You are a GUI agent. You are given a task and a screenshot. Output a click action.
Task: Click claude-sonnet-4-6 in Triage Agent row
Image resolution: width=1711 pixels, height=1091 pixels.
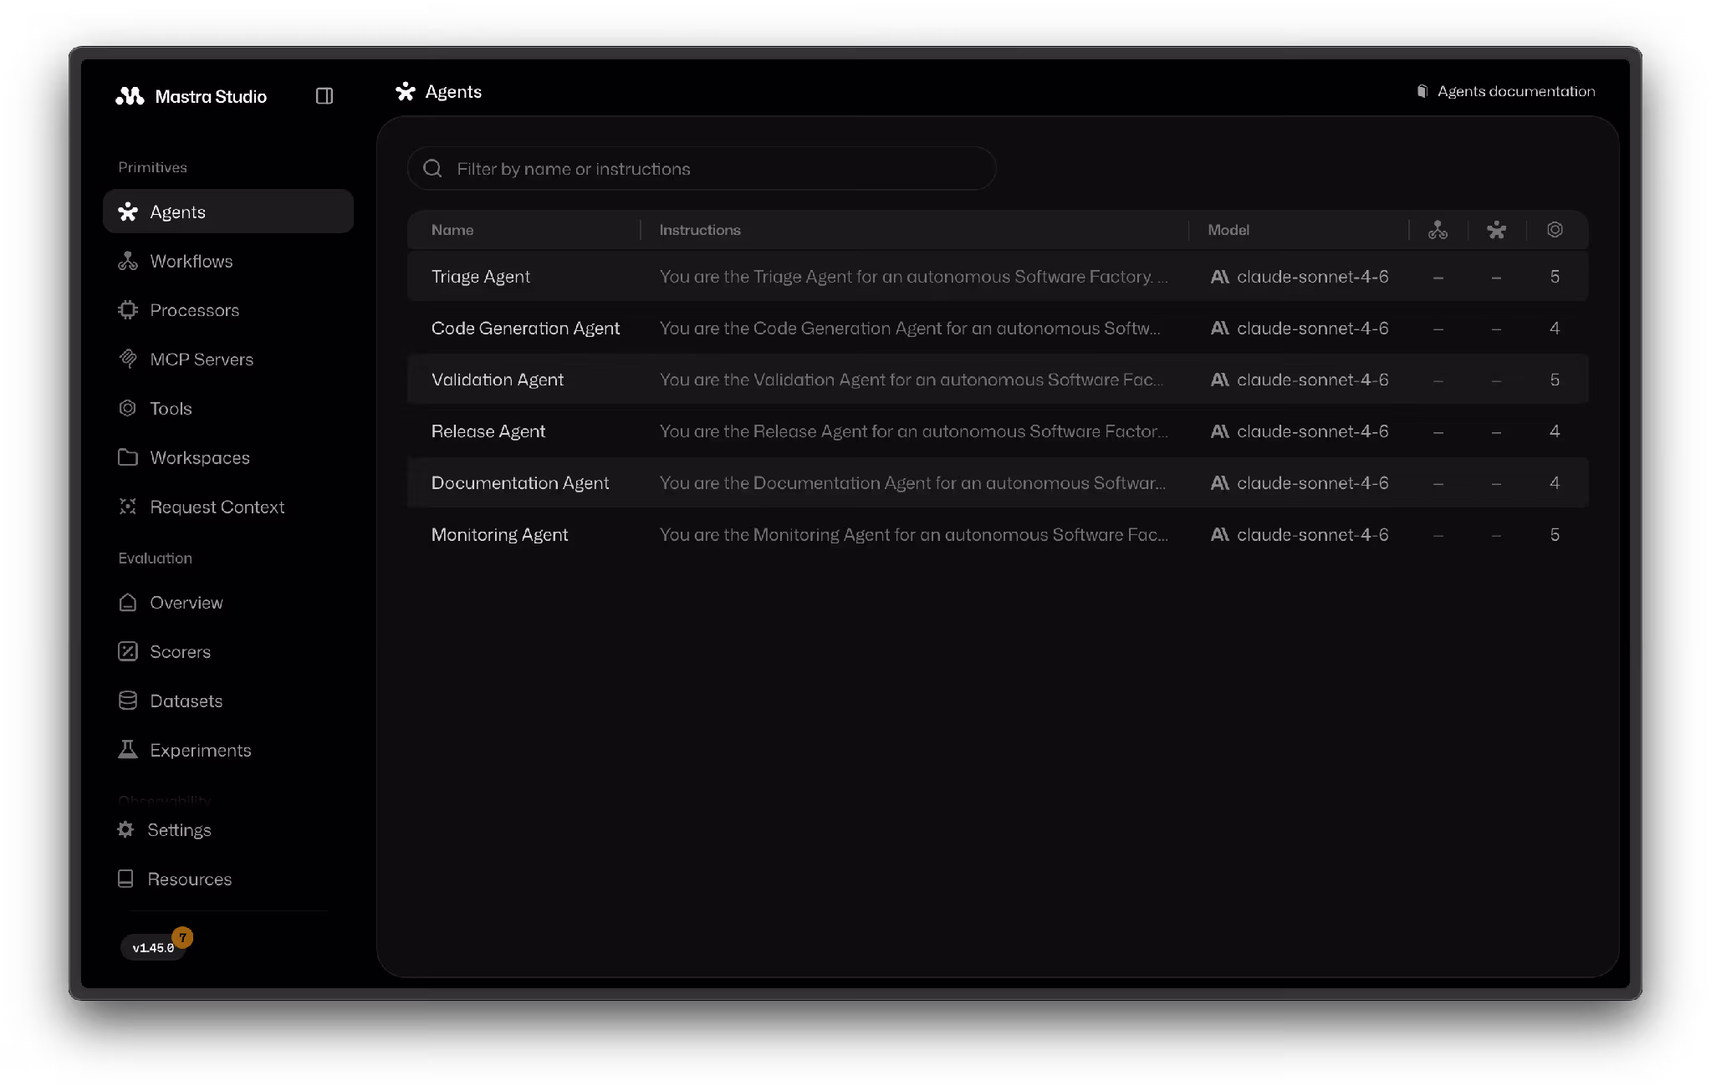(1312, 277)
